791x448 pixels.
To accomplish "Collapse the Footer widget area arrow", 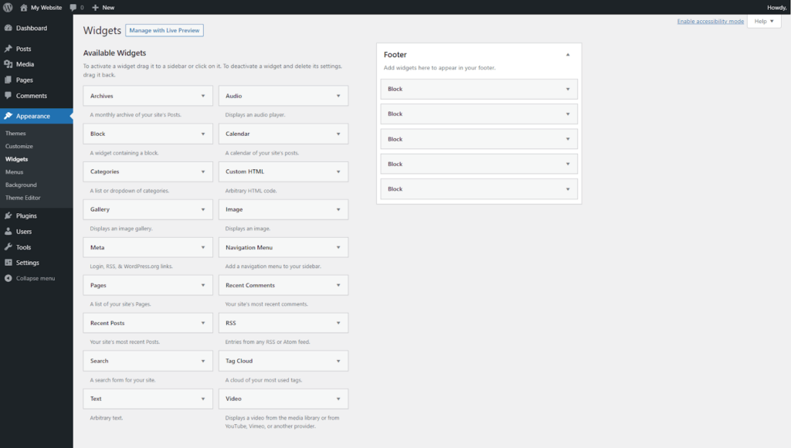I will click(x=568, y=55).
